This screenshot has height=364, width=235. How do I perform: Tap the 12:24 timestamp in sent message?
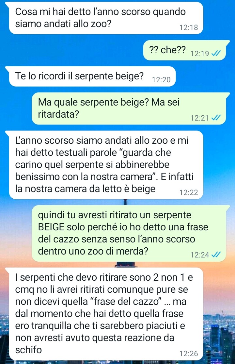point(200,255)
